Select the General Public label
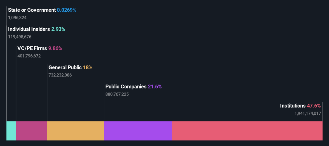The height and width of the screenshot is (146, 329). point(65,67)
